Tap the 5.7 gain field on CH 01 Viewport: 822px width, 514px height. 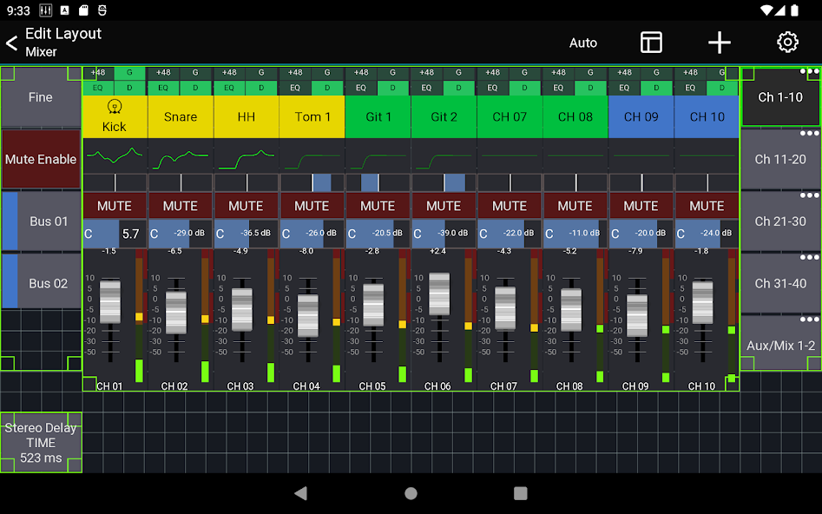point(115,234)
